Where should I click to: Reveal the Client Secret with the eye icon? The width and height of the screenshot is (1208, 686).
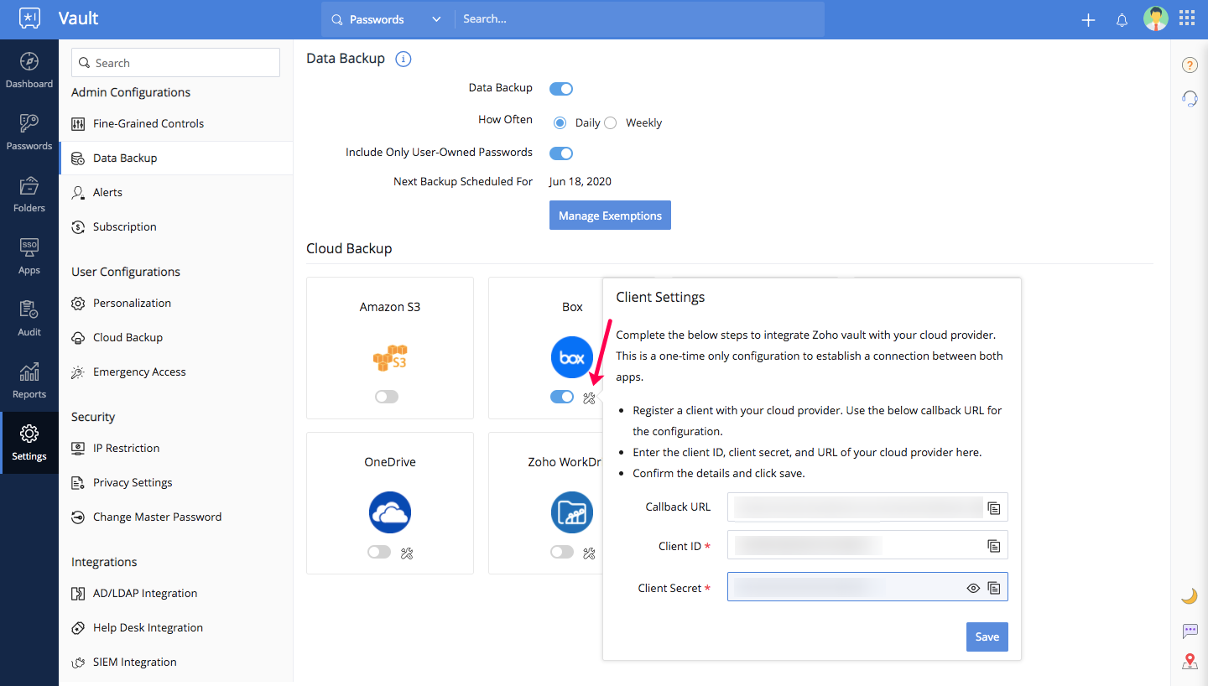(x=973, y=589)
